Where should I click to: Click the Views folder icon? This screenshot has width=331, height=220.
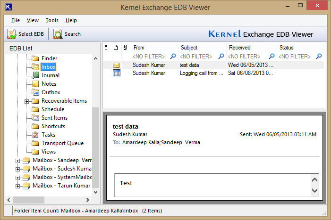click(x=35, y=152)
